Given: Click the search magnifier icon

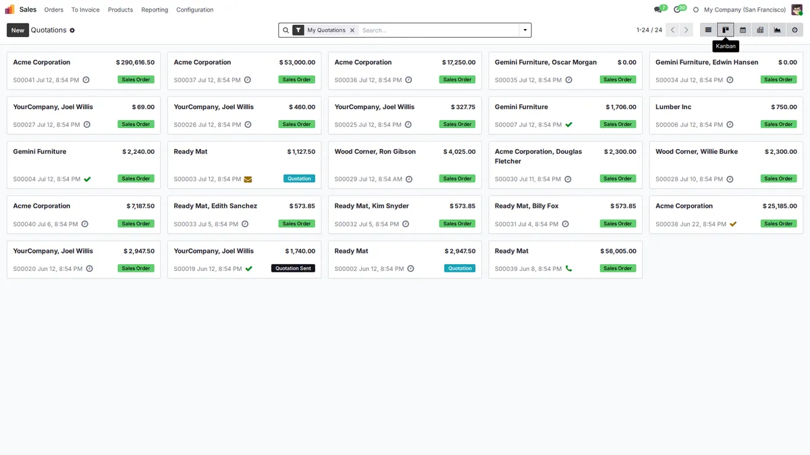Looking at the screenshot, I should click(x=286, y=30).
